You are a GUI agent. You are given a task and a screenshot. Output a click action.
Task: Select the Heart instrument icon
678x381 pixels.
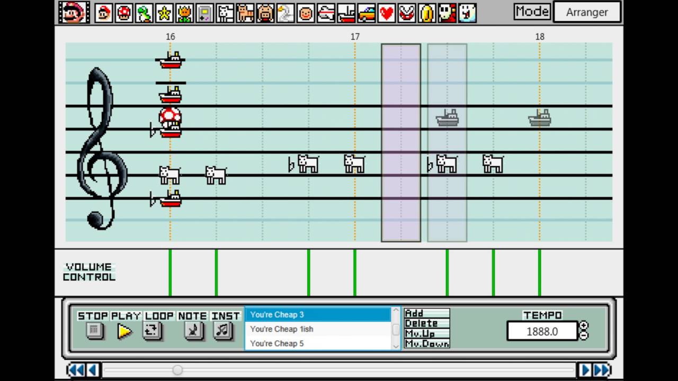coord(386,13)
